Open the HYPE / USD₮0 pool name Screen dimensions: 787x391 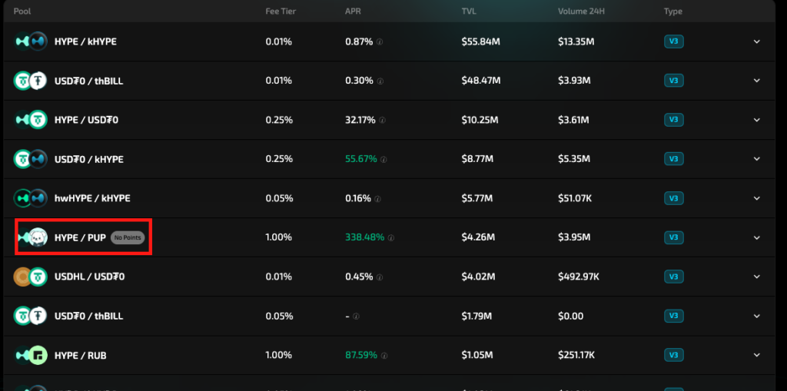[x=86, y=120]
